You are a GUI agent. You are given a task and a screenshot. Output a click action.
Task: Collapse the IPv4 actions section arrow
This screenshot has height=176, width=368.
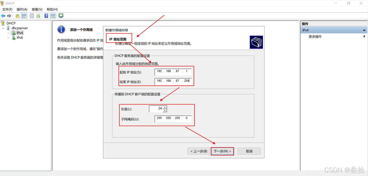pos(364,30)
